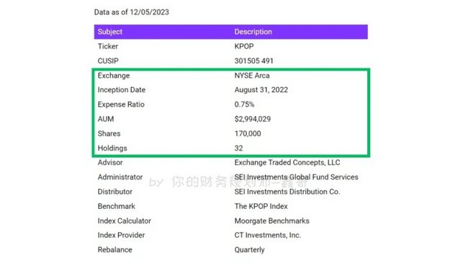Click the NYSE Arca exchange value
Screen dimensions: 458x268
coord(252,76)
